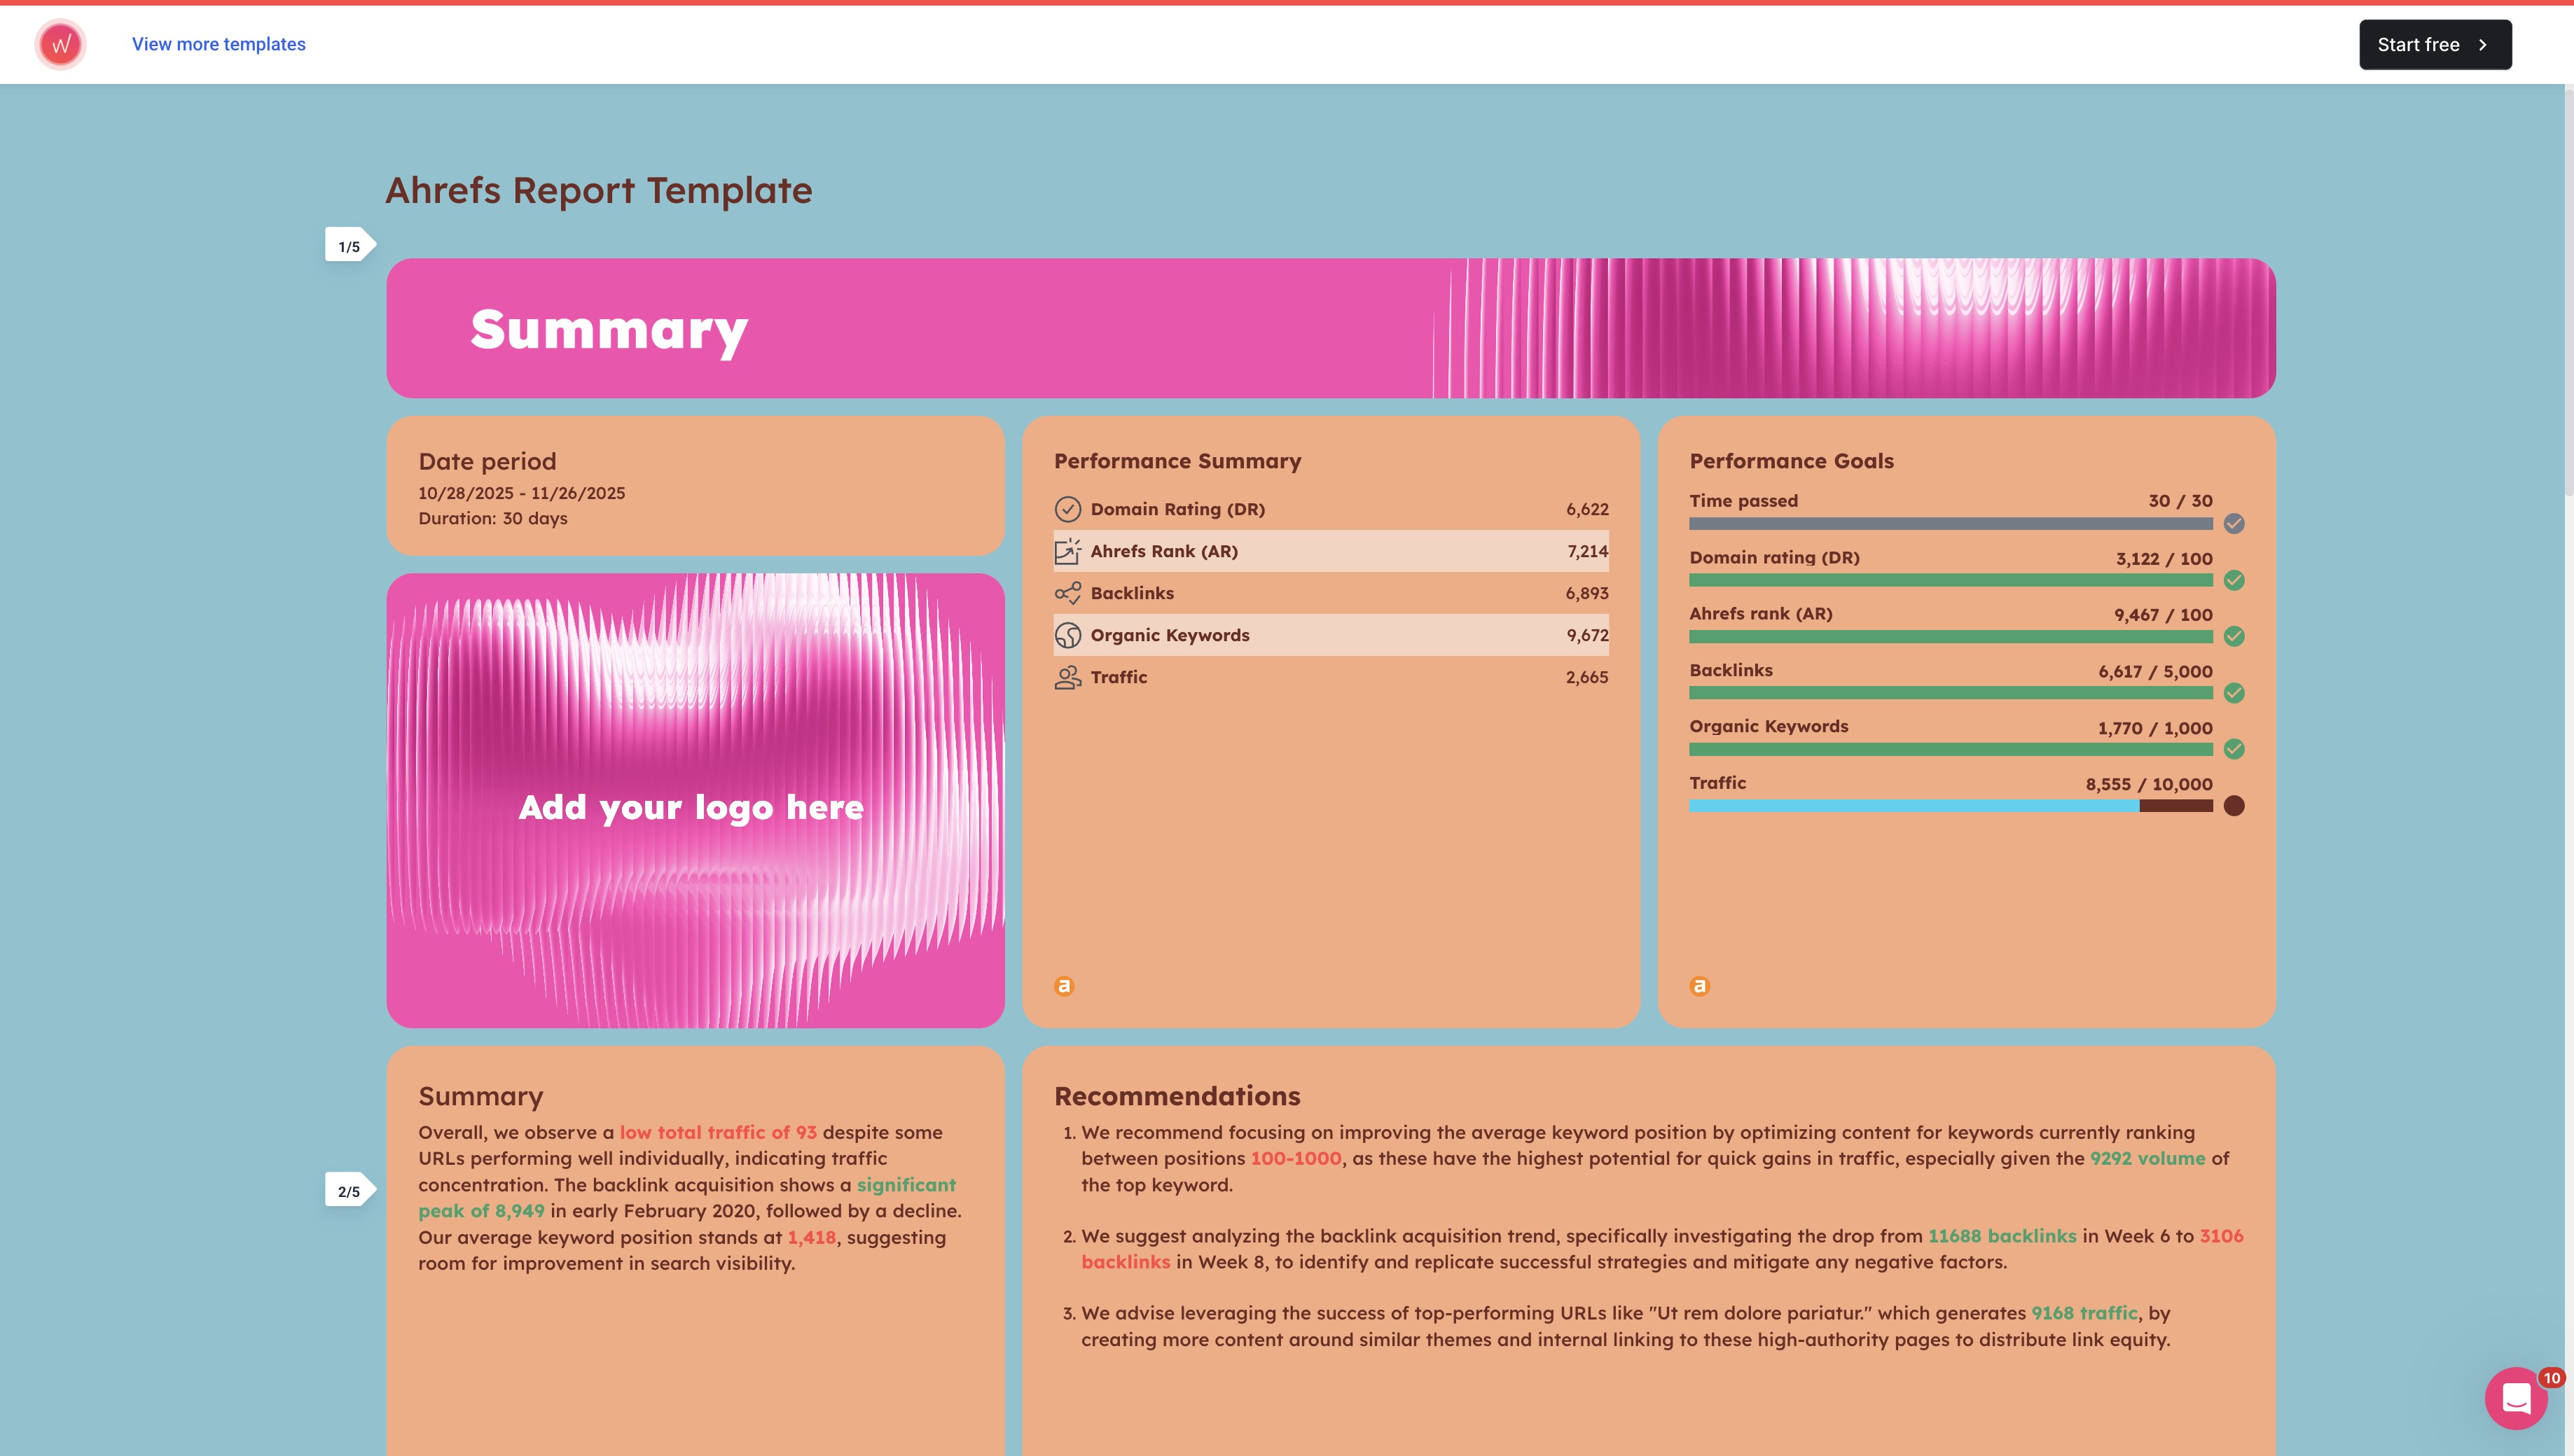Click the Traffic users icon
2574x1456 pixels.
coord(1067,677)
